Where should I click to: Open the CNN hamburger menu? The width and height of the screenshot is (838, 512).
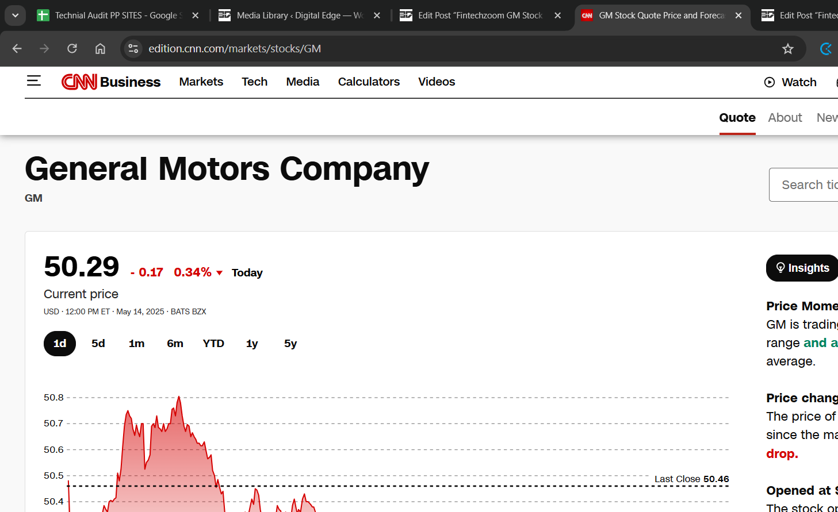(34, 81)
